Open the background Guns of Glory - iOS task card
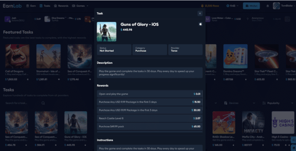This screenshot has height=151, width=296. click(76, 129)
